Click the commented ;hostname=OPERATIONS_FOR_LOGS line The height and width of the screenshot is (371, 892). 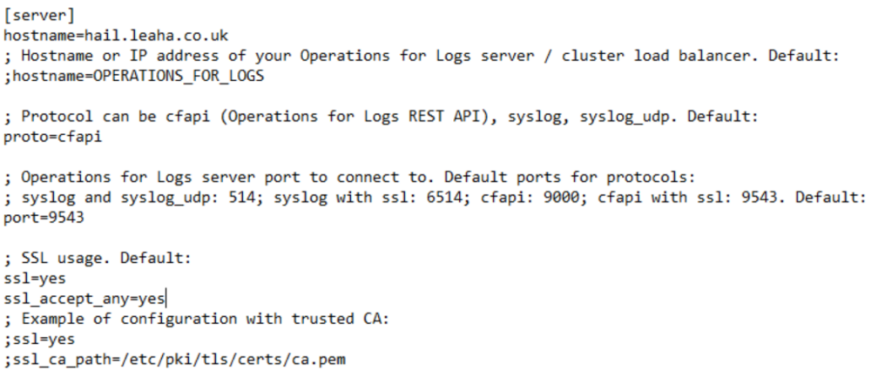tap(134, 77)
